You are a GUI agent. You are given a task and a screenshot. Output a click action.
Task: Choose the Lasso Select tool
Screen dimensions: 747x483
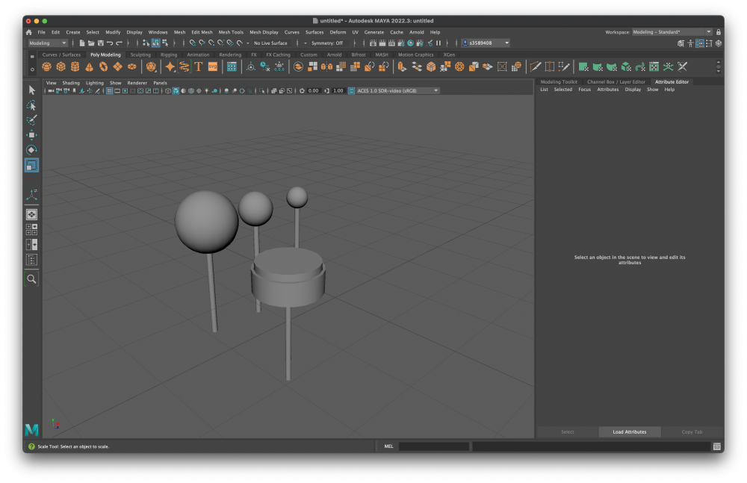(31, 105)
